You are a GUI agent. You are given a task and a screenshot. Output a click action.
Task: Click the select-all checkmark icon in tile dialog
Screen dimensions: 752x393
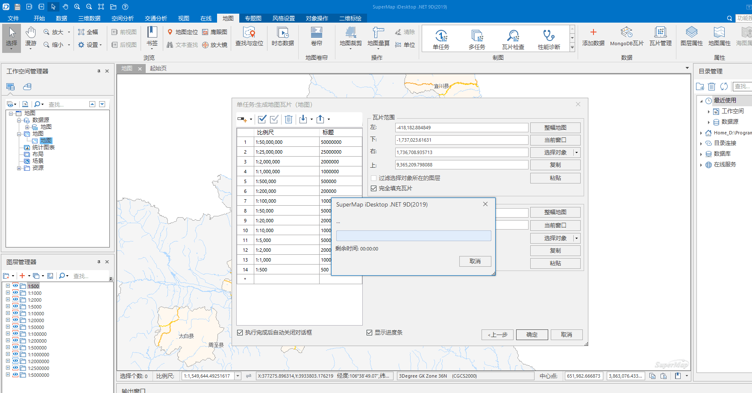[x=262, y=119]
